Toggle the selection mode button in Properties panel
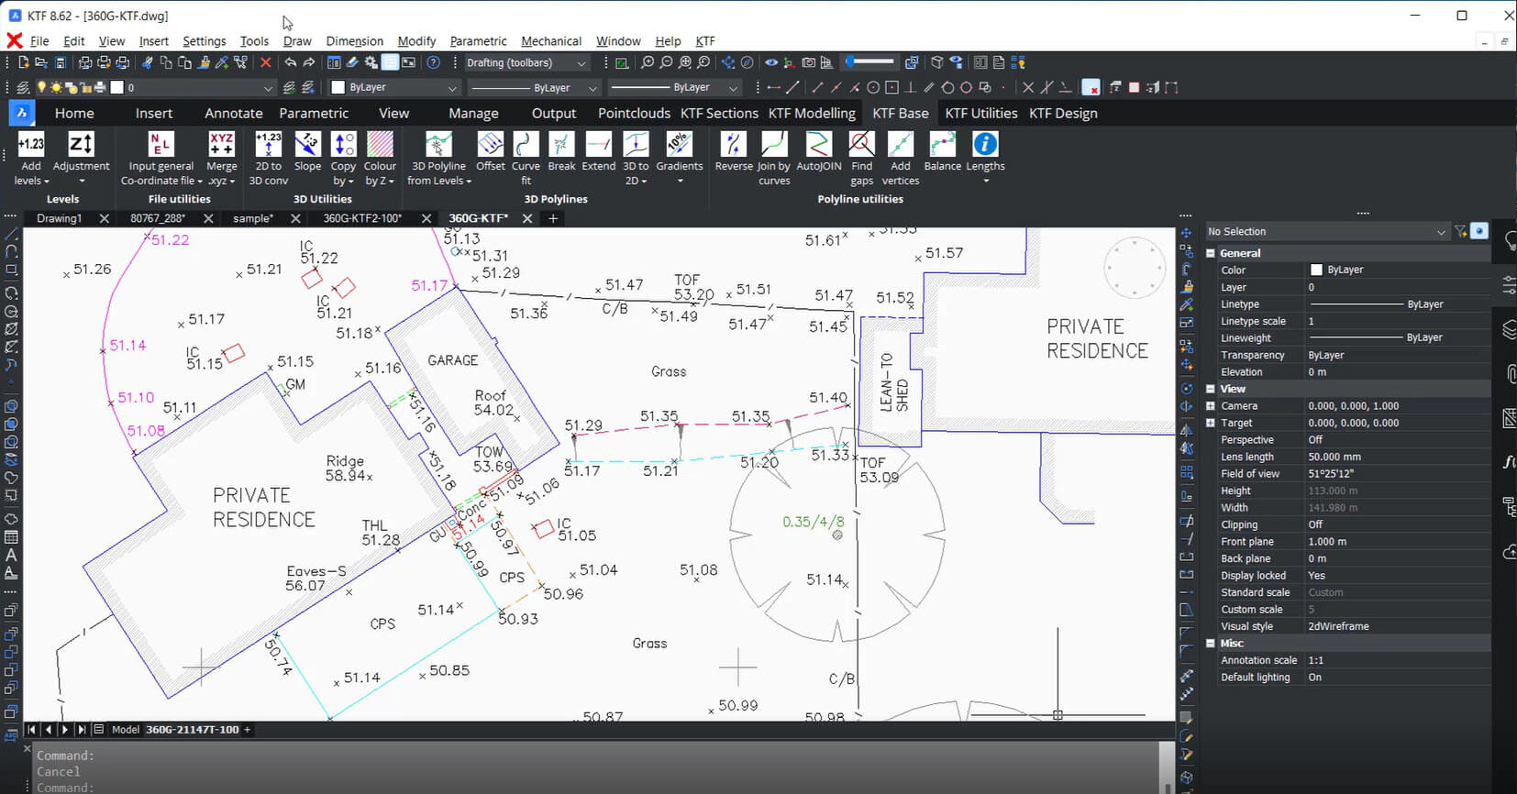 [x=1478, y=231]
